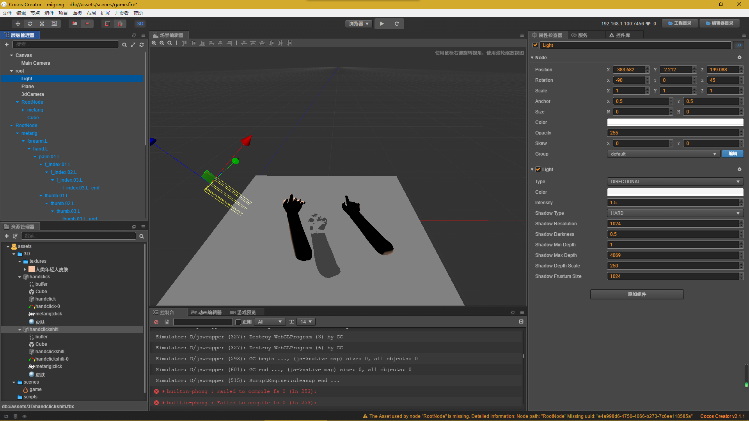The image size is (749, 421).
Task: Clear the console log
Action: tap(156, 322)
